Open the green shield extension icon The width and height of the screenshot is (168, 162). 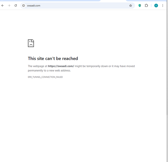pos(140,6)
